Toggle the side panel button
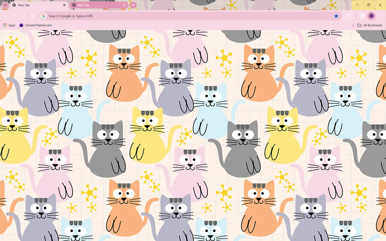Image resolution: width=386 pixels, height=241 pixels. (x=362, y=16)
